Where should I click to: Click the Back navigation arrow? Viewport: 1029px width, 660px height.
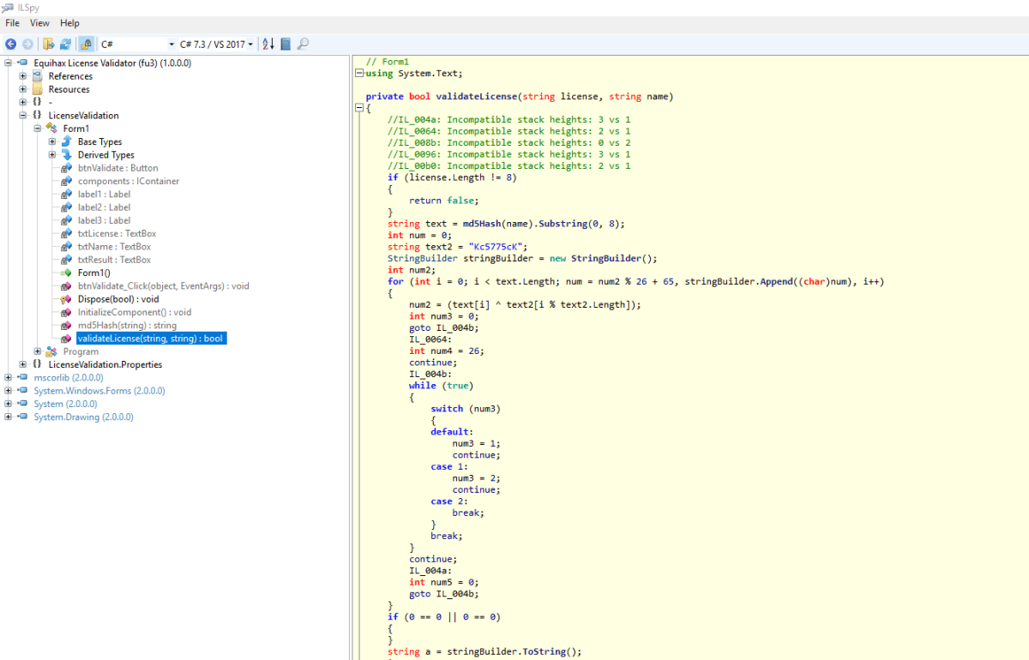(x=10, y=44)
